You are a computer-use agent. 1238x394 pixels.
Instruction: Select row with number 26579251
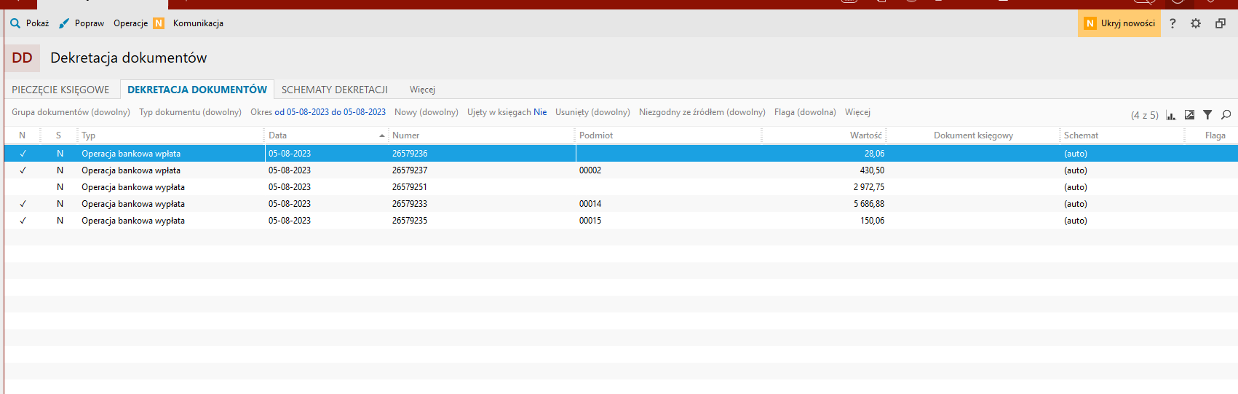[621, 187]
